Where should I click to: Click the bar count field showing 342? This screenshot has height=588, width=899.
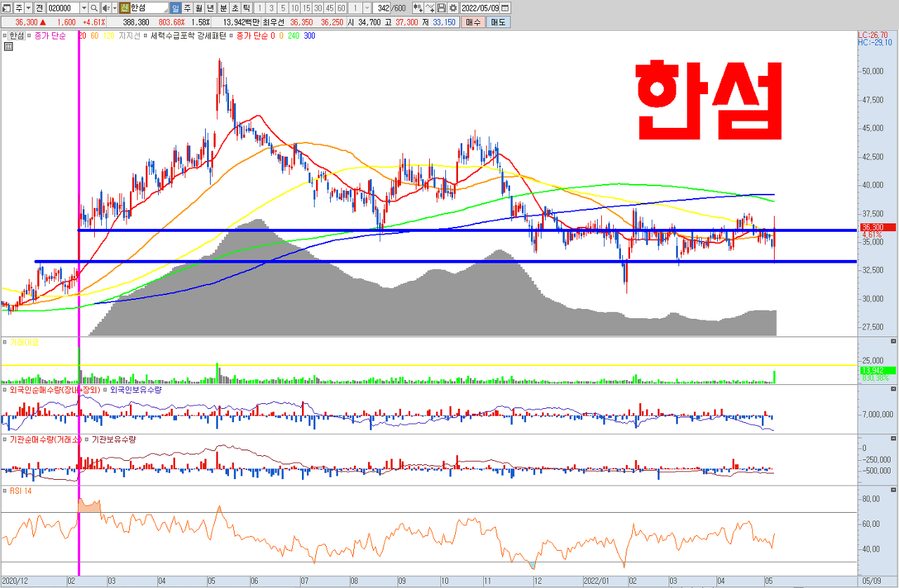click(383, 8)
